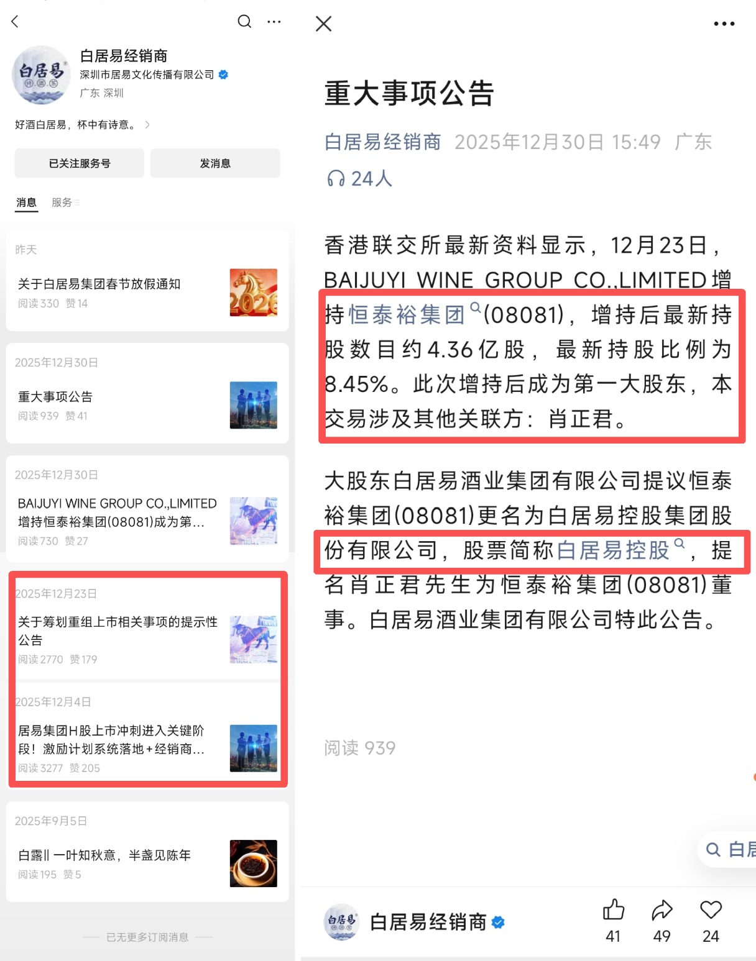Viewport: 756px width, 961px height.
Task: Close the article with the X icon
Action: pos(324,24)
